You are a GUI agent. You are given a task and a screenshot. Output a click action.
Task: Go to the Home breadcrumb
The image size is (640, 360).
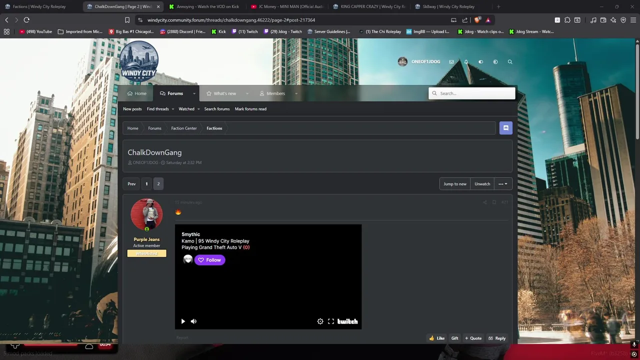click(132, 128)
